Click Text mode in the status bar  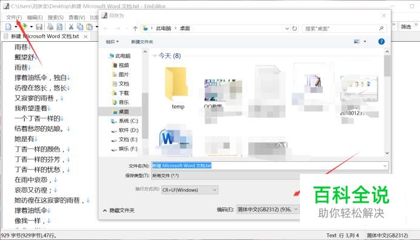pyautogui.click(x=331, y=235)
